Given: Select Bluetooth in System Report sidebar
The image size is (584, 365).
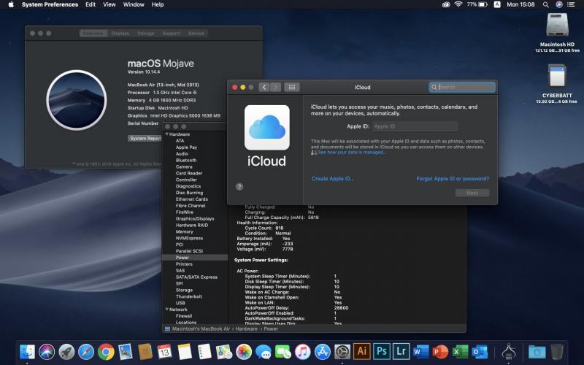Looking at the screenshot, I should pyautogui.click(x=186, y=160).
